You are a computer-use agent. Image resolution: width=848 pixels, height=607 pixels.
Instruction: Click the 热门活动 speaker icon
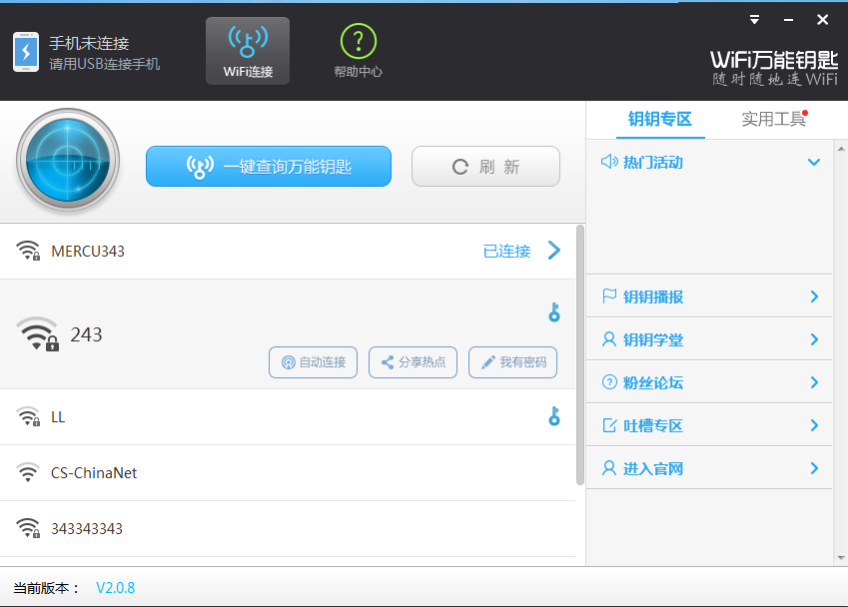(609, 162)
